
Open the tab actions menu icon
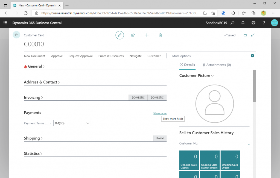pos(5,5)
